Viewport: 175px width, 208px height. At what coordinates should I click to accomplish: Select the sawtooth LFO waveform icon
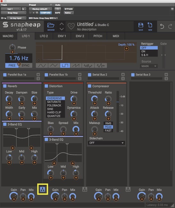pos(76,65)
